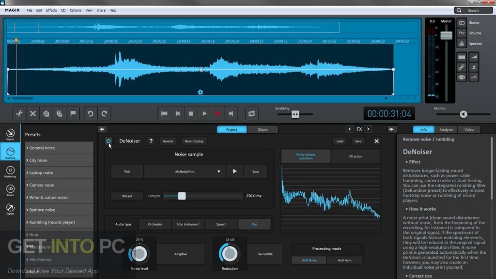Jump to start of project
This screenshot has width=496, height=279.
(x=164, y=113)
